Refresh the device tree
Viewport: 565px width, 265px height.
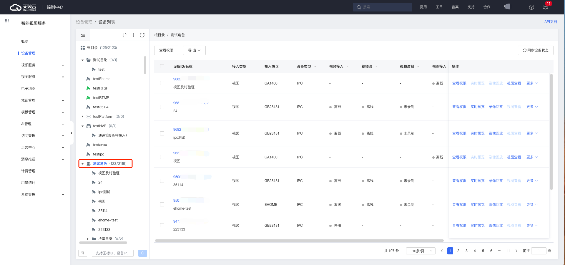click(142, 35)
